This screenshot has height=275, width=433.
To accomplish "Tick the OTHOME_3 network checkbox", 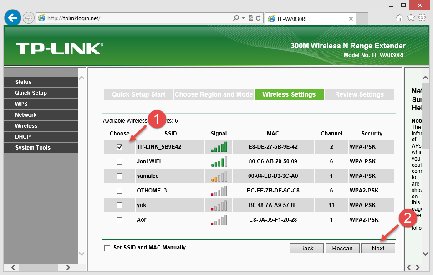I will (x=119, y=191).
